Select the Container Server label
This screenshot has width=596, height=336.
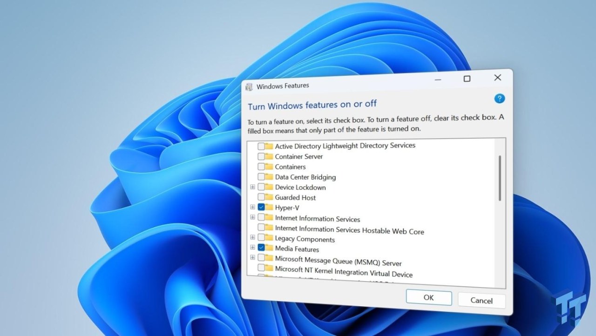[x=299, y=156]
